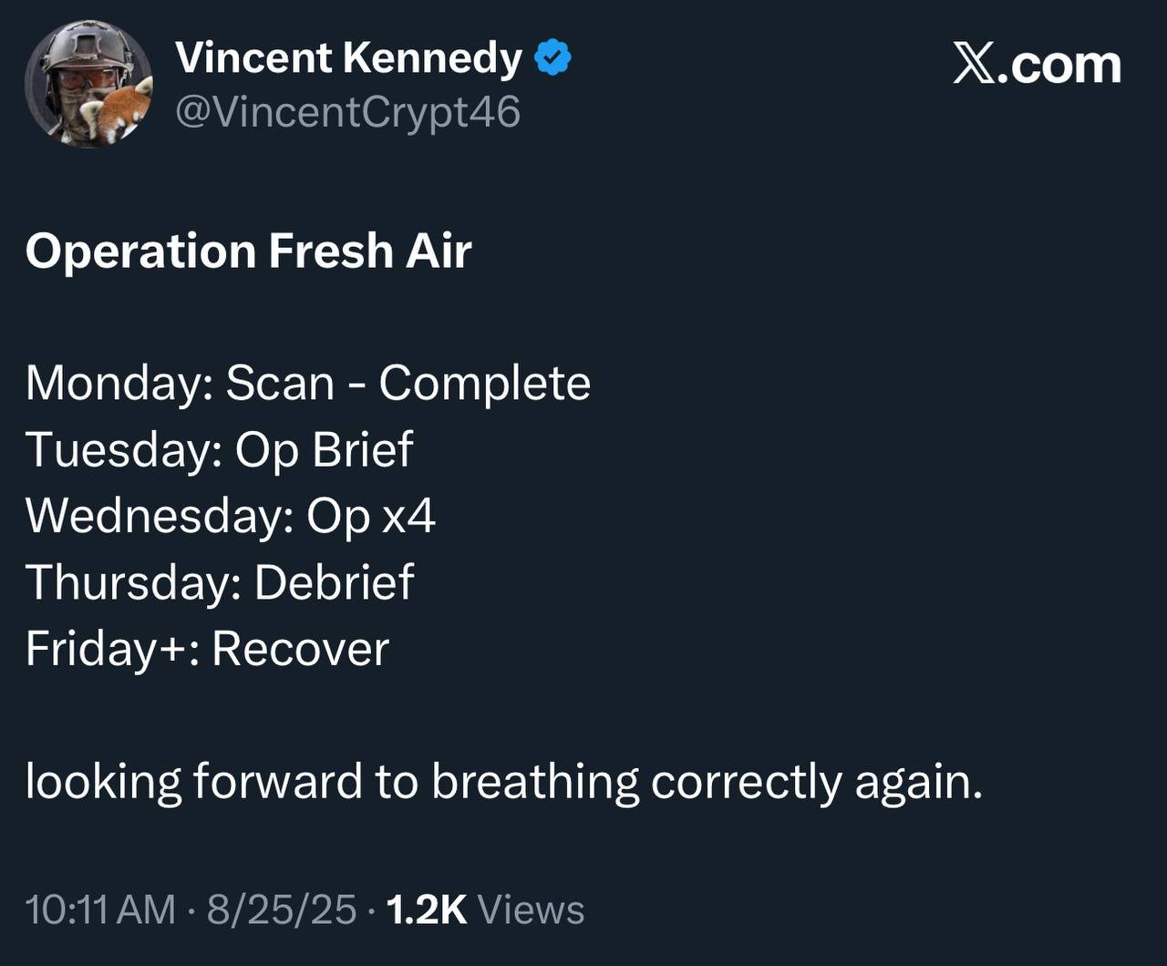Select the "Tuesday: Op Brief" line

219,449
